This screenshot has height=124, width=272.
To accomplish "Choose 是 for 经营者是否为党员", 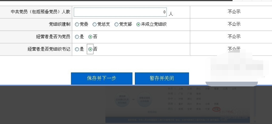I will click(77, 37).
